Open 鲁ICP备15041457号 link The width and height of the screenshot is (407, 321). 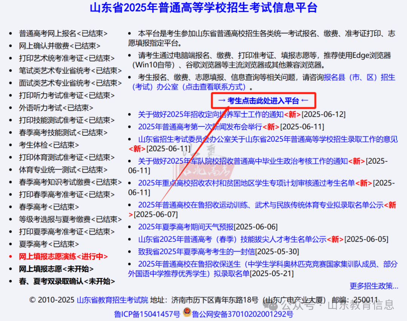coord(147,314)
